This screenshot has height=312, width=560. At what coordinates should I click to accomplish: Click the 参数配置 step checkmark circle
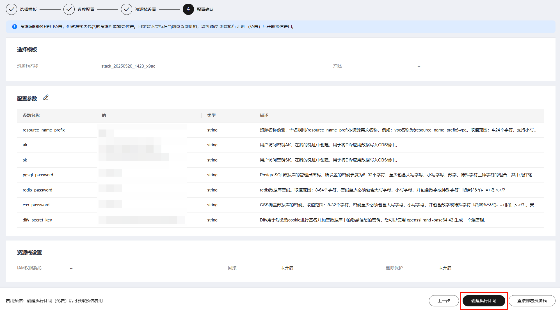pyautogui.click(x=69, y=9)
